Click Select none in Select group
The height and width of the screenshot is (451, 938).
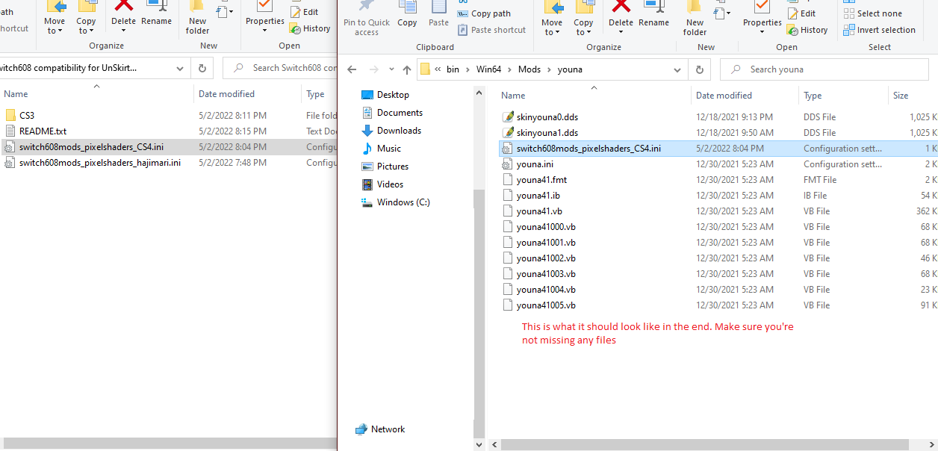pos(872,13)
